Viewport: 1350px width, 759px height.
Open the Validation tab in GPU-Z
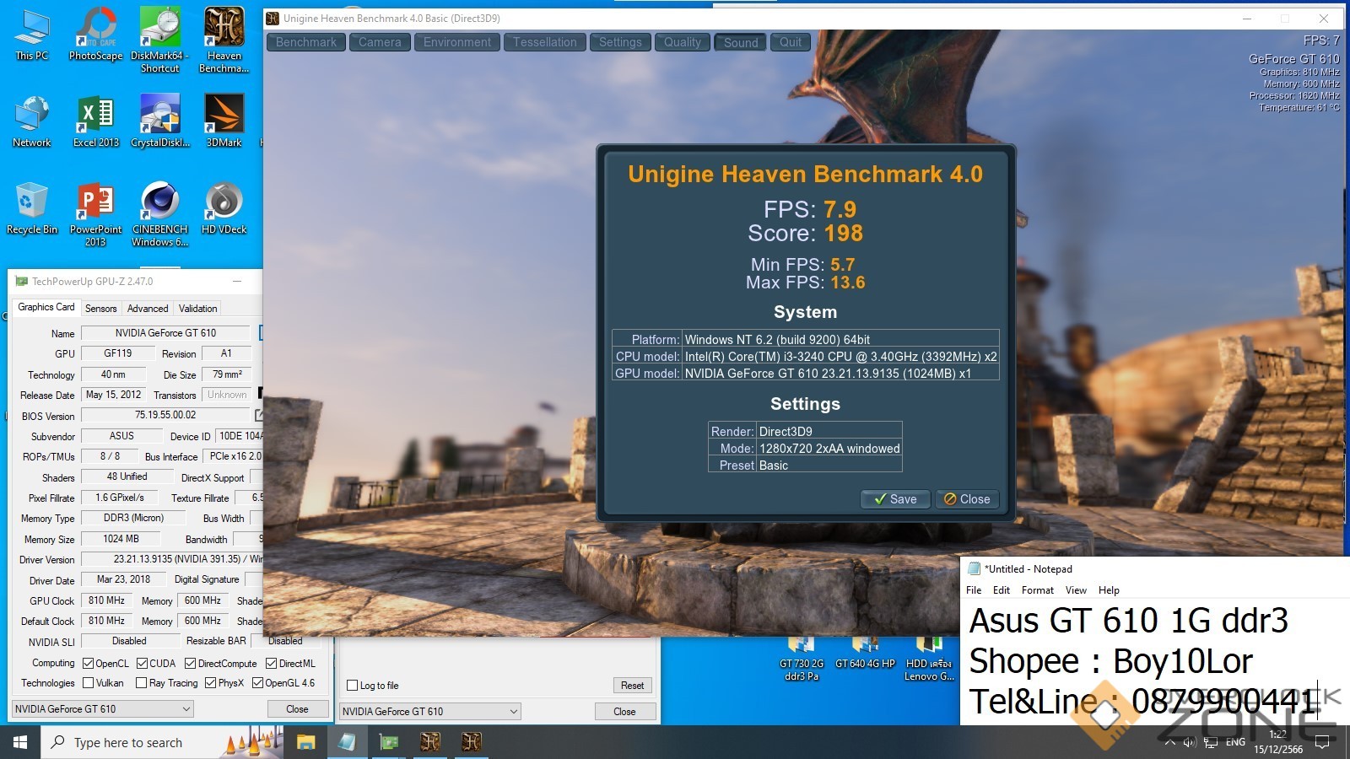pyautogui.click(x=198, y=309)
